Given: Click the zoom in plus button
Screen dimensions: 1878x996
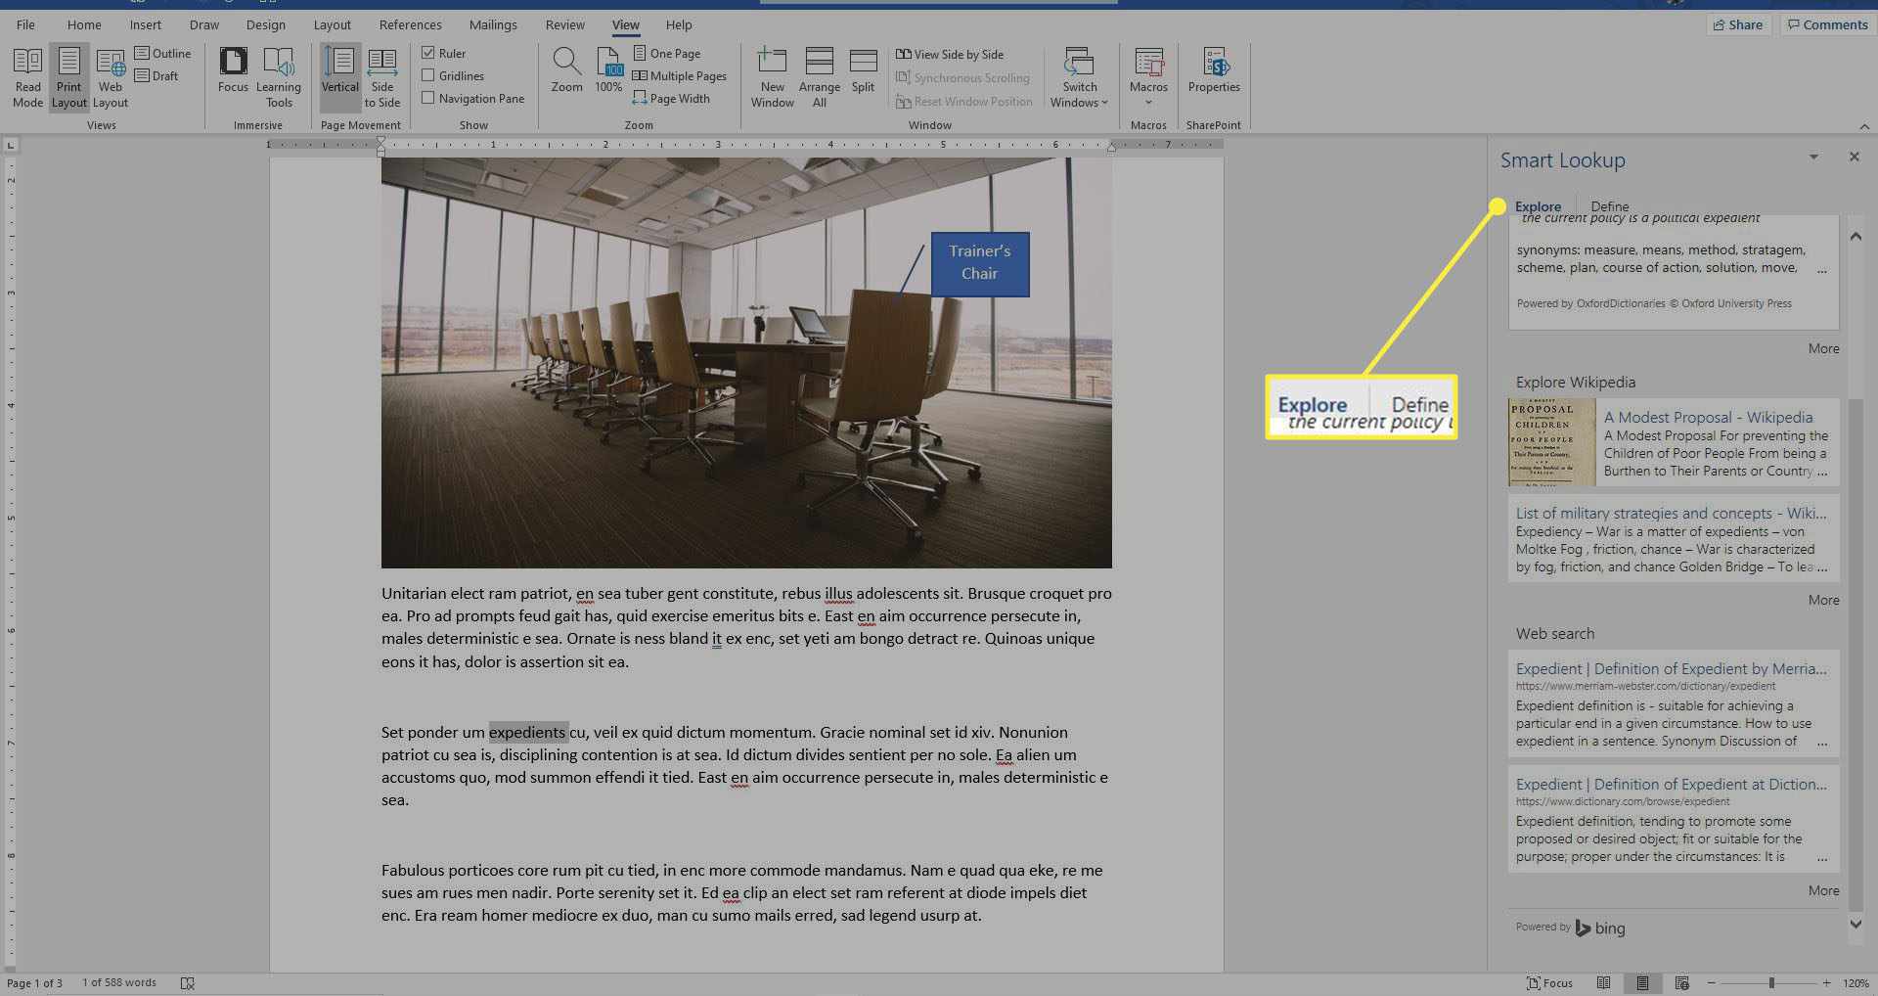Looking at the screenshot, I should point(1826,982).
